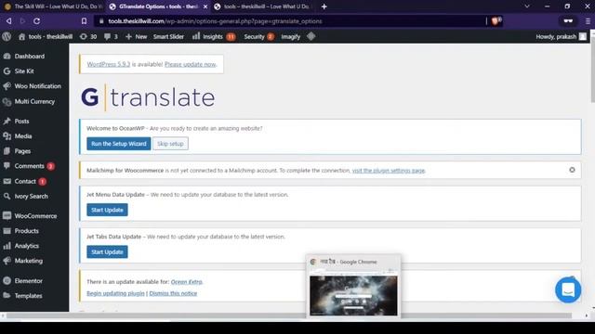Click the Please update now link
This screenshot has width=595, height=334.
(190, 64)
